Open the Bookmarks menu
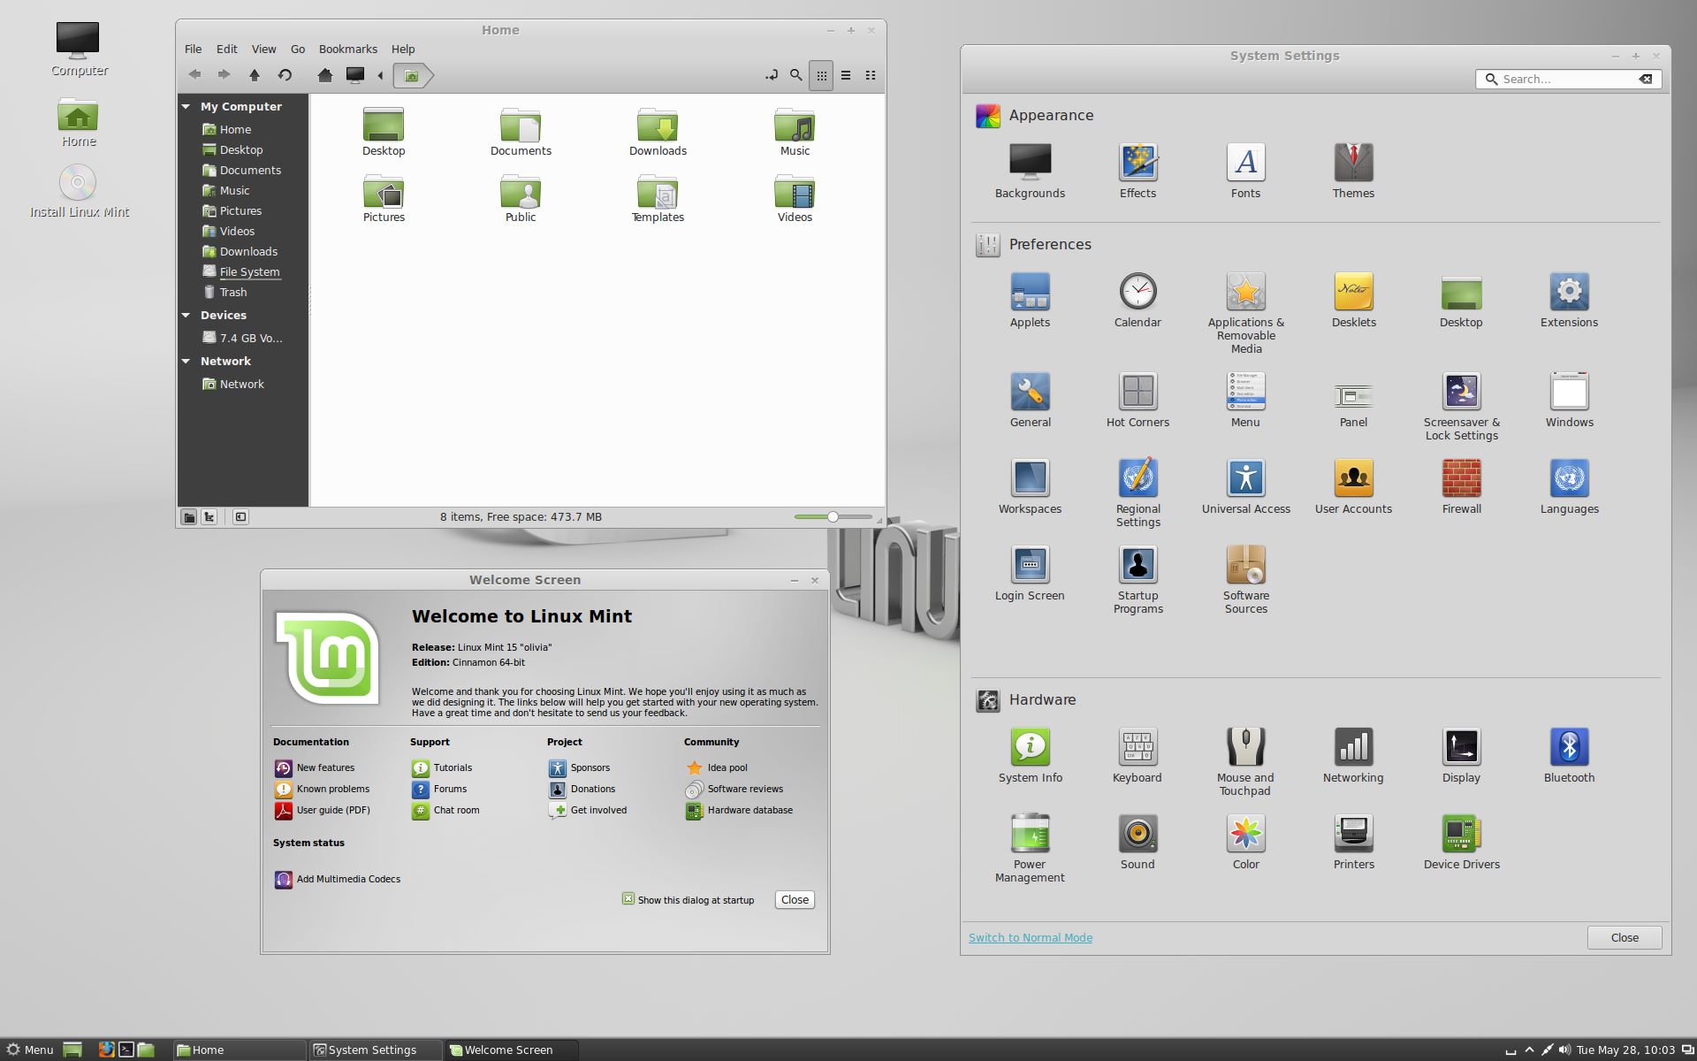Viewport: 1697px width, 1061px height. [x=348, y=49]
